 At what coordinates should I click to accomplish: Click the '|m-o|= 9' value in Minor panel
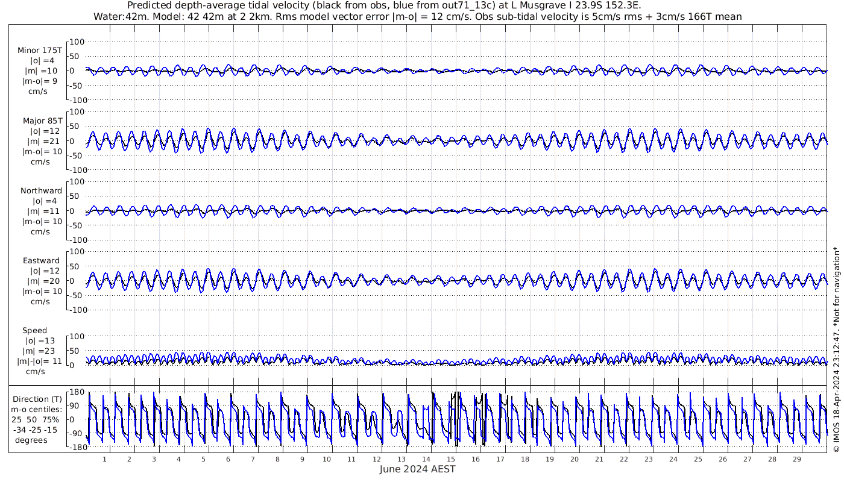(x=40, y=81)
